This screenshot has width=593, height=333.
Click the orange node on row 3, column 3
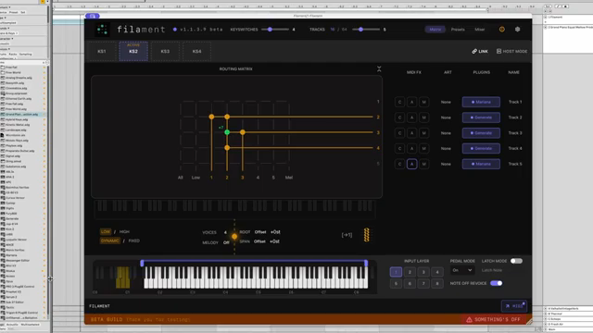coord(243,132)
